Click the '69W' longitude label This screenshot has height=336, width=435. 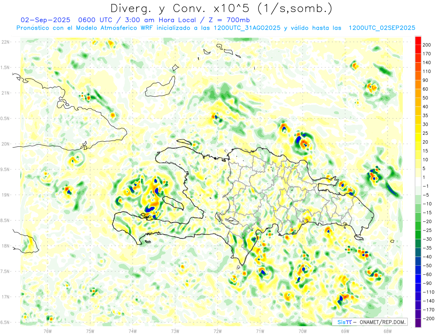pyautogui.click(x=345, y=331)
